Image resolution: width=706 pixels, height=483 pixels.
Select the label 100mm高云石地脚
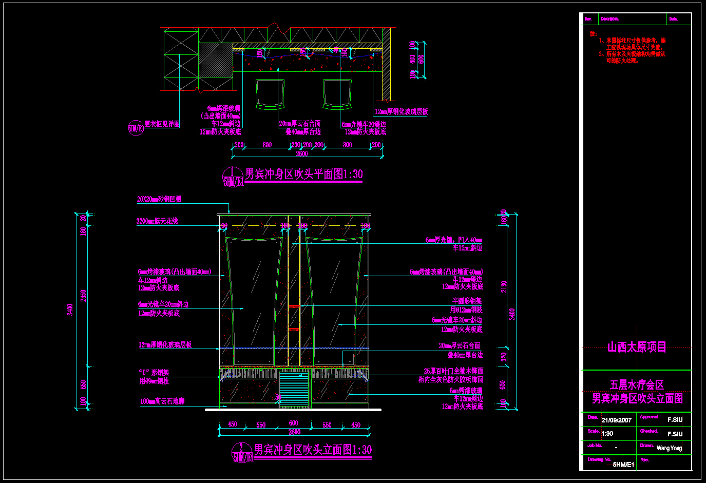[x=162, y=401]
